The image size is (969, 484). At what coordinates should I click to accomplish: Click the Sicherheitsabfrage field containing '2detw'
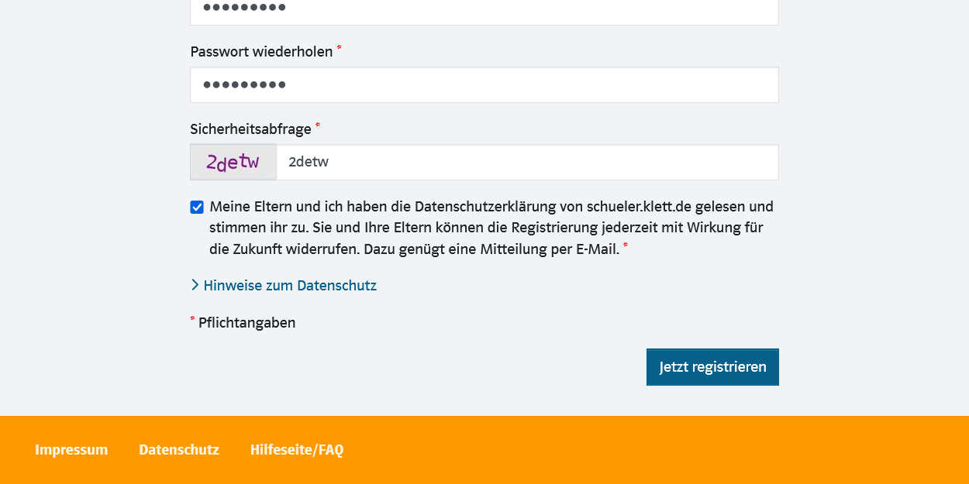pos(527,162)
